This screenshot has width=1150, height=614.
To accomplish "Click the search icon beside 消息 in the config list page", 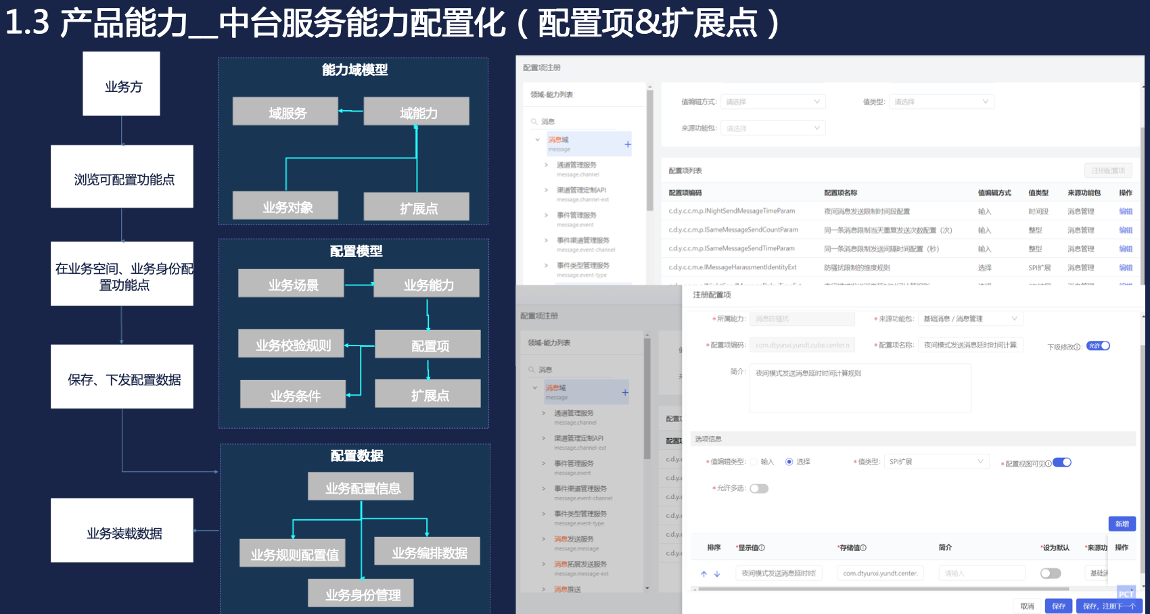I will [534, 122].
